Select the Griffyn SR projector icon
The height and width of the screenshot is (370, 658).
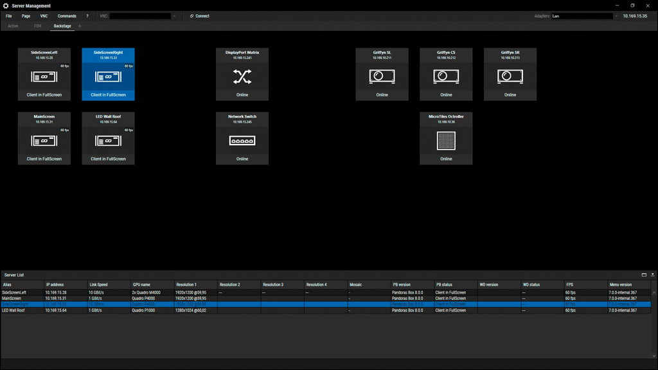(510, 77)
